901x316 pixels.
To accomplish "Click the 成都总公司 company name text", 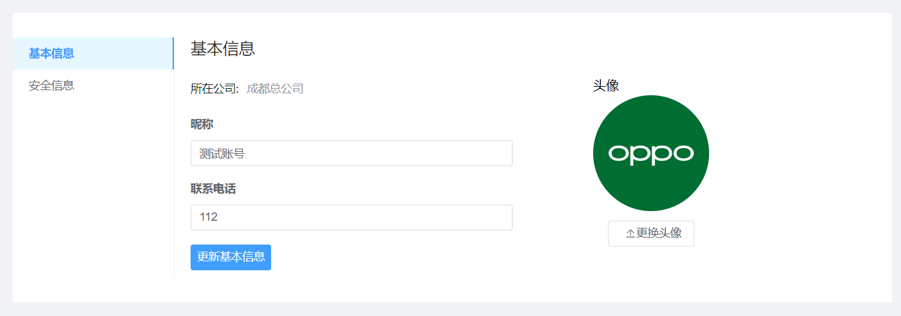I will point(275,89).
